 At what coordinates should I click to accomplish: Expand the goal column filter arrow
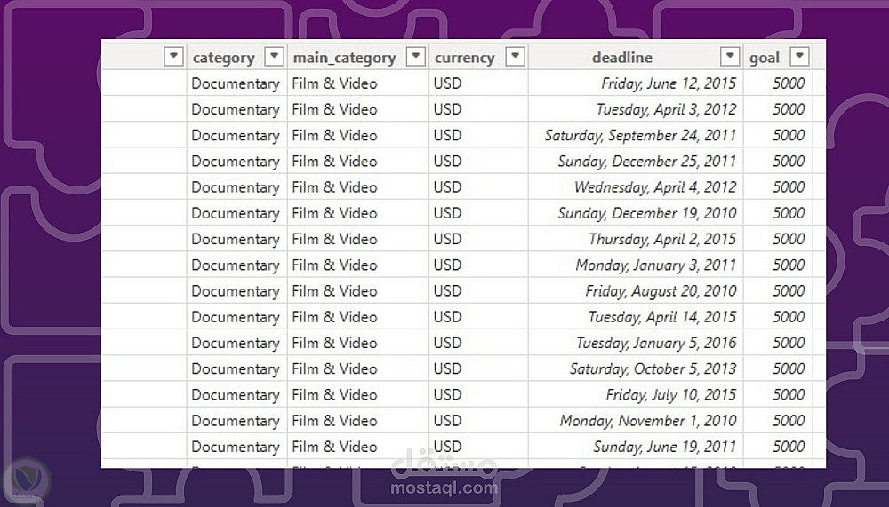point(800,57)
